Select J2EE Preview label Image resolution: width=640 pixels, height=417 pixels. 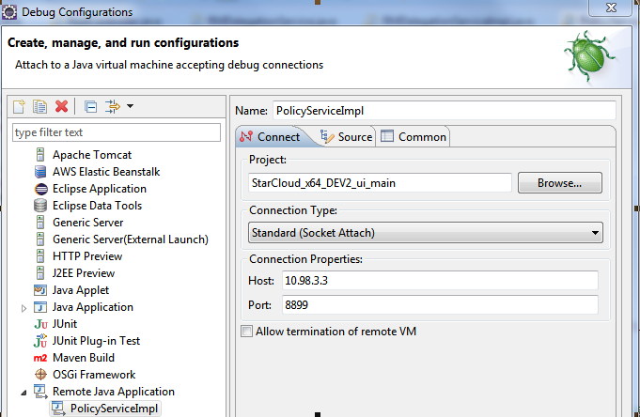coord(84,273)
